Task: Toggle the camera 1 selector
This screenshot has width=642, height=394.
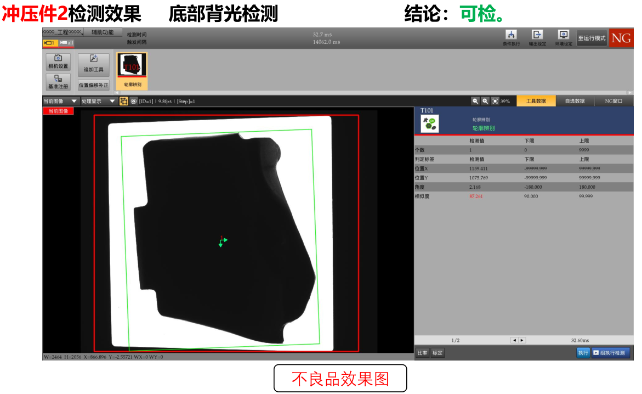Action: pos(50,43)
